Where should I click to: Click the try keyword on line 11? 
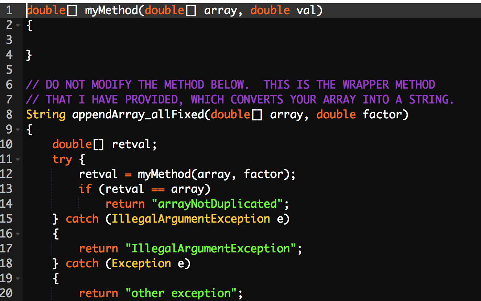pyautogui.click(x=62, y=159)
